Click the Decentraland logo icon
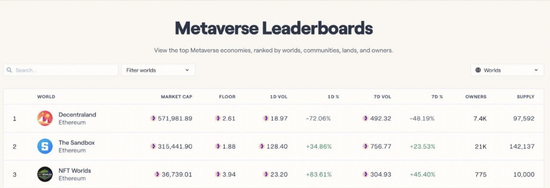 pos(45,118)
